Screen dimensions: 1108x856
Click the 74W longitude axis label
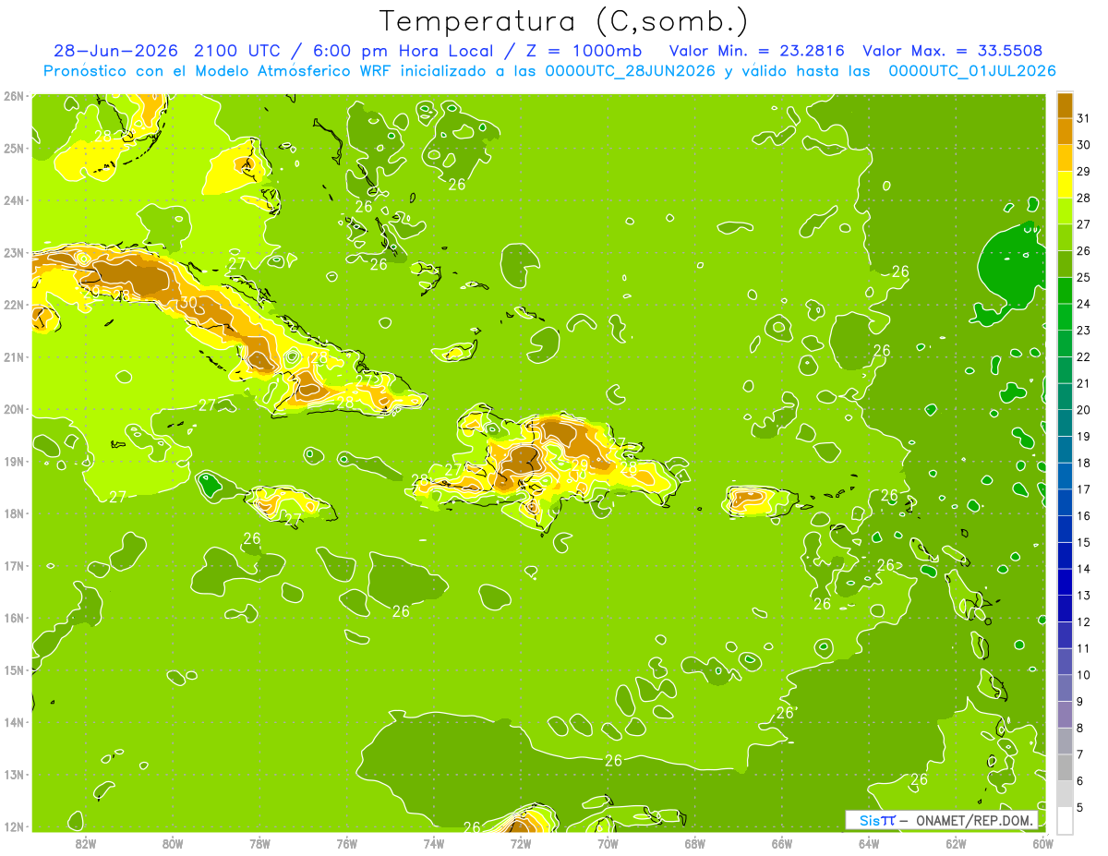[x=433, y=843]
